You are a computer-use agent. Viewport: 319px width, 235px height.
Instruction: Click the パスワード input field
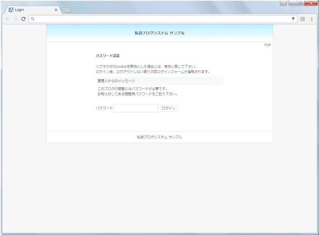click(x=135, y=108)
